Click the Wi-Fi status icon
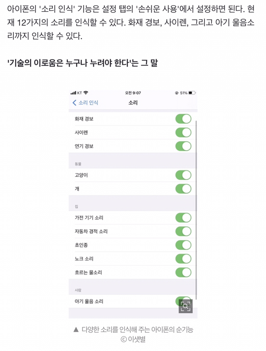Image resolution: width=266 pixels, height=351 pixels. tap(85, 92)
